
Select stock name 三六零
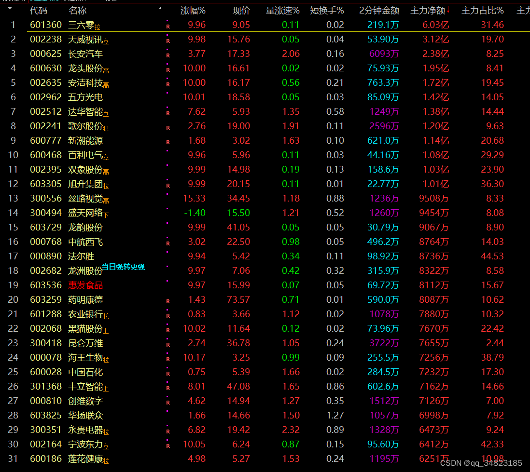click(x=81, y=25)
